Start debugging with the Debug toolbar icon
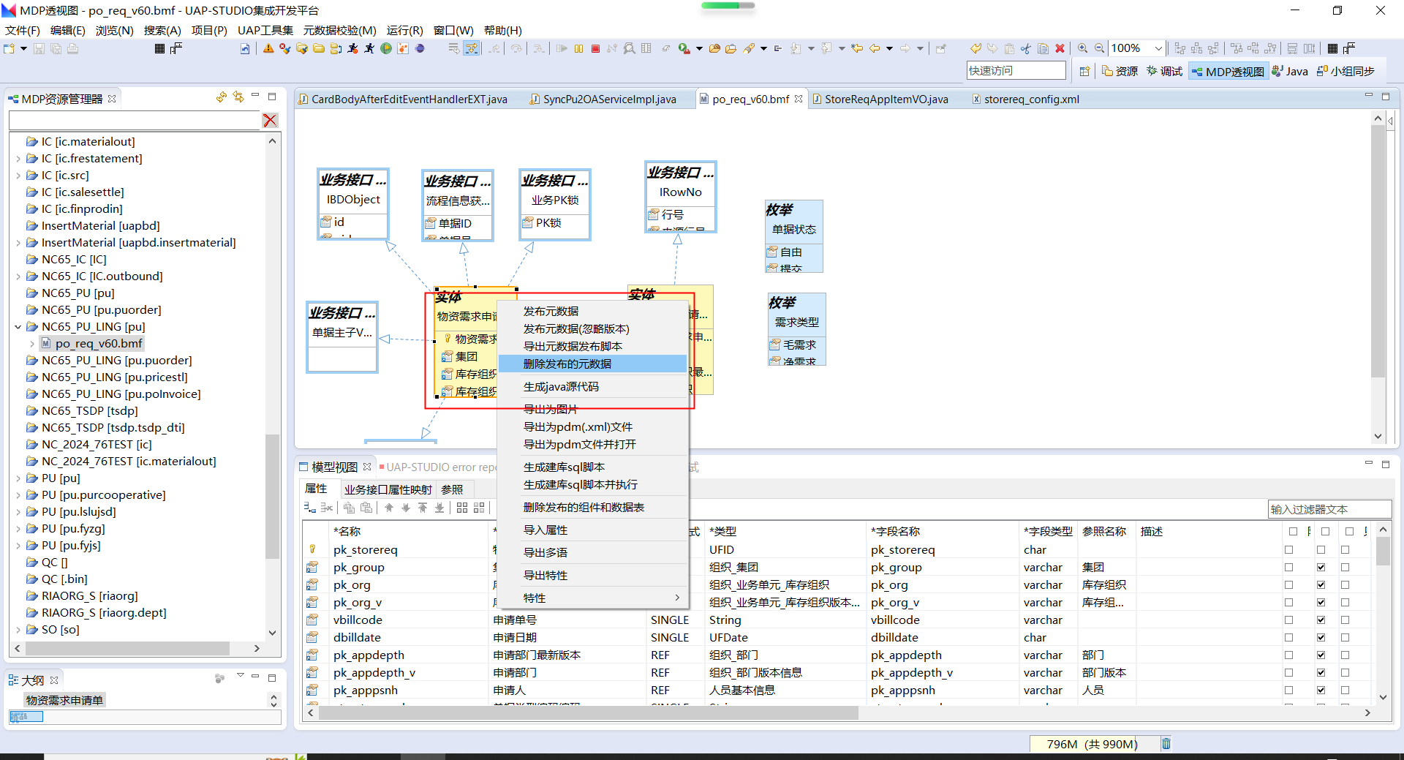Image resolution: width=1404 pixels, height=760 pixels. tap(352, 48)
